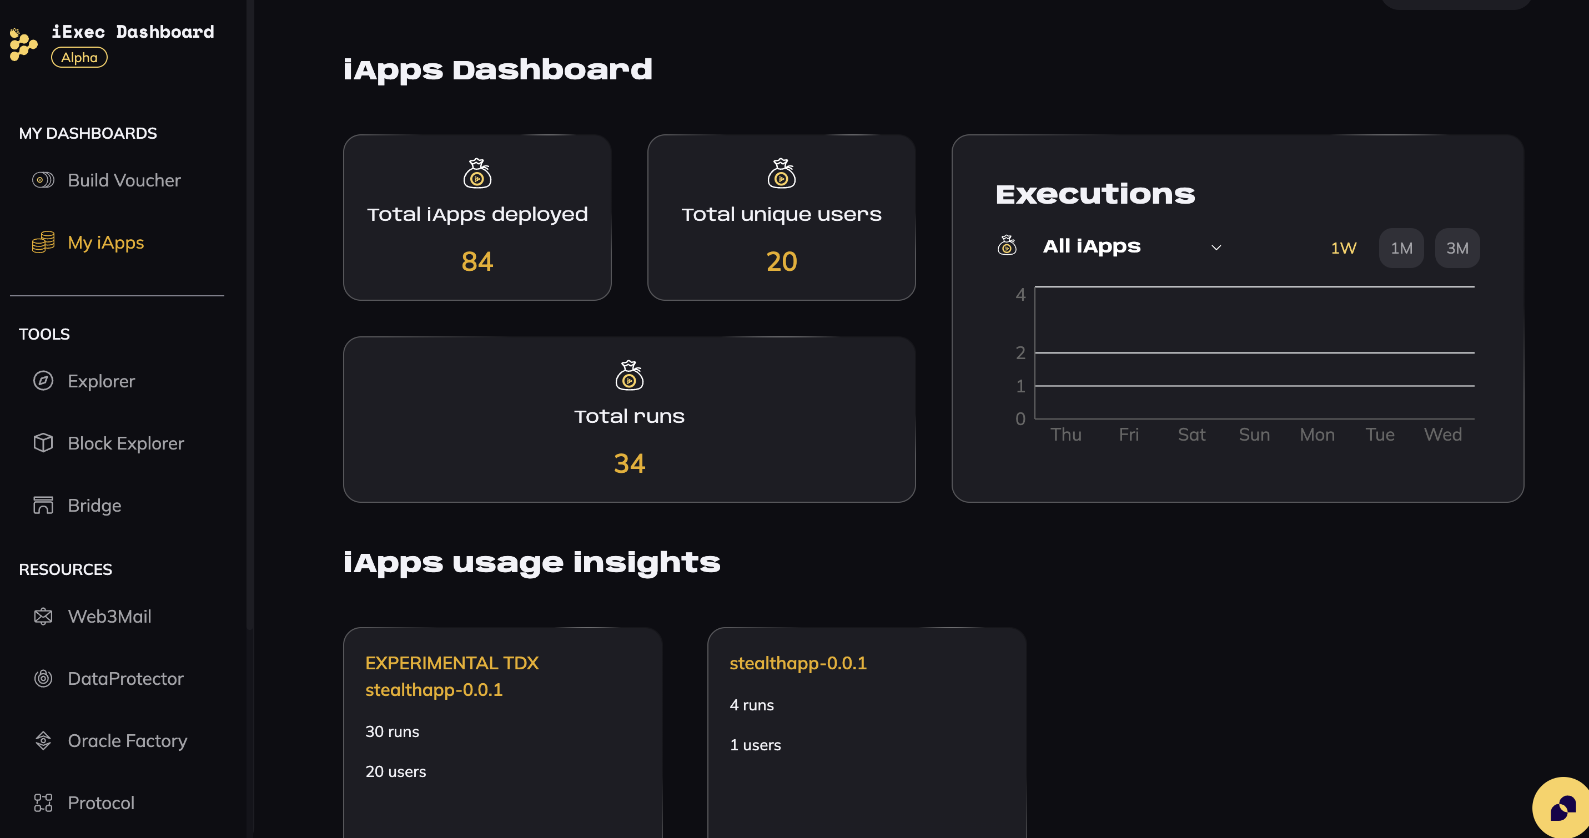
Task: Click the DataProtector shield icon
Action: click(x=43, y=678)
